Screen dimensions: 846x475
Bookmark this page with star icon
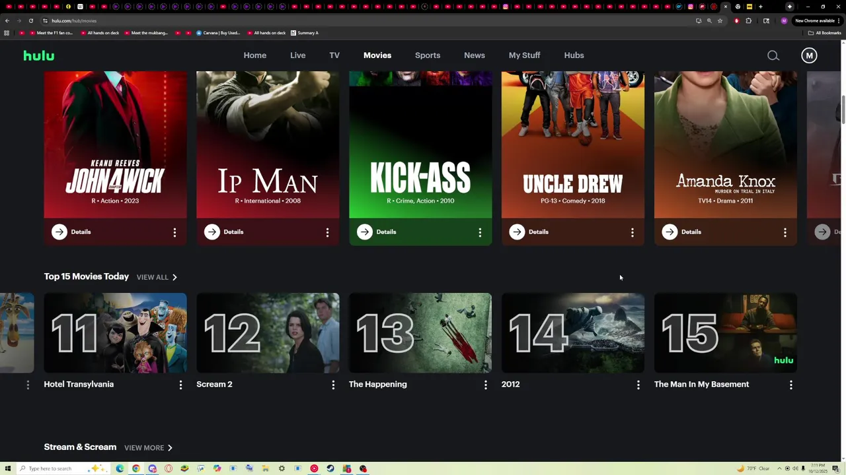720,20
